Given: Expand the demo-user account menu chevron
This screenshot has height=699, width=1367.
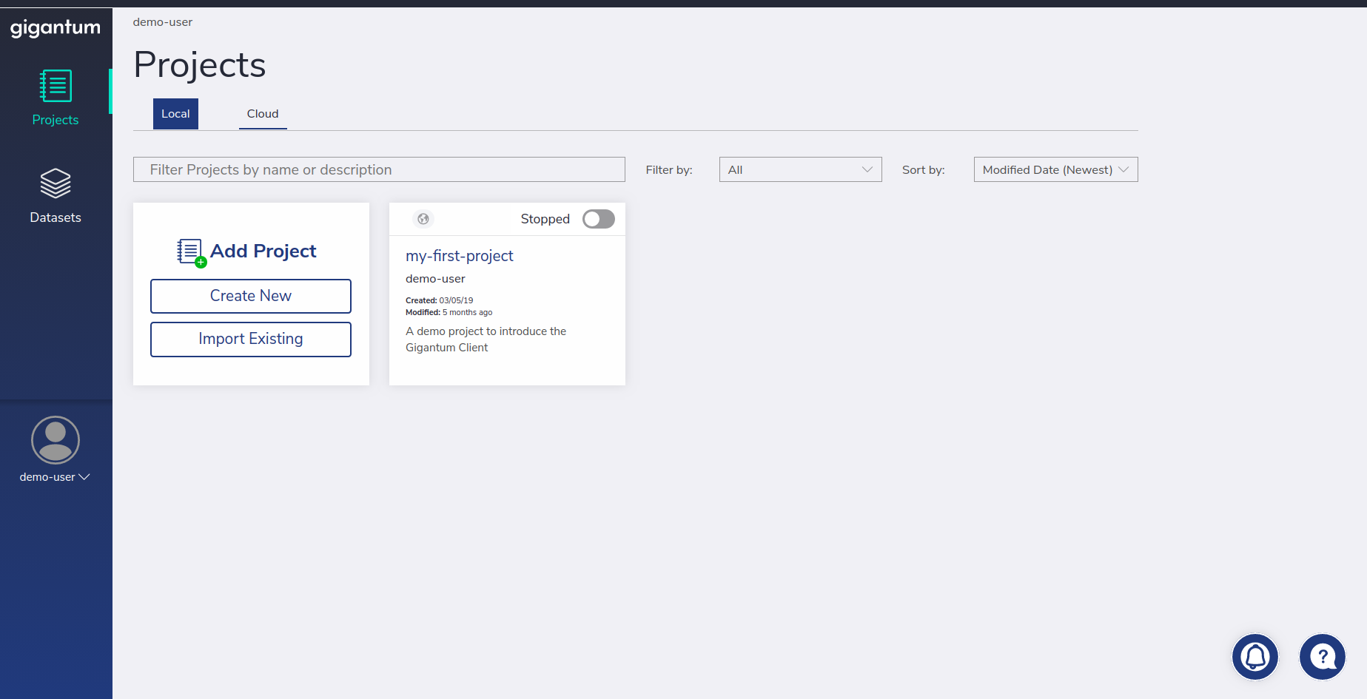Looking at the screenshot, I should (x=84, y=477).
